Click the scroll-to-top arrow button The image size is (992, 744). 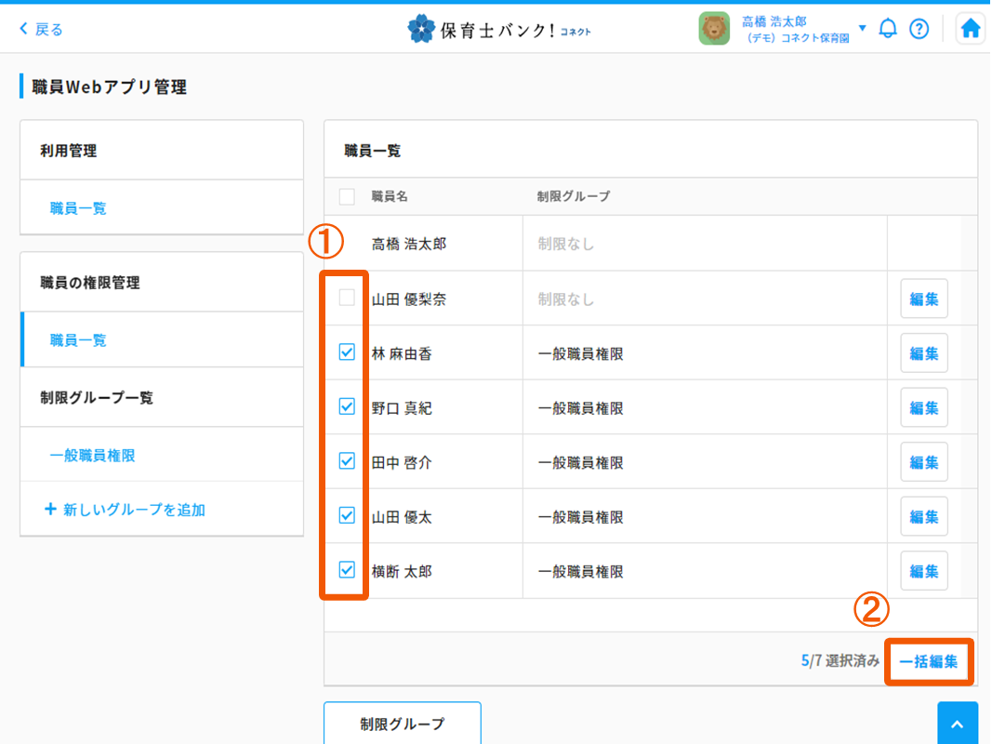point(958,724)
